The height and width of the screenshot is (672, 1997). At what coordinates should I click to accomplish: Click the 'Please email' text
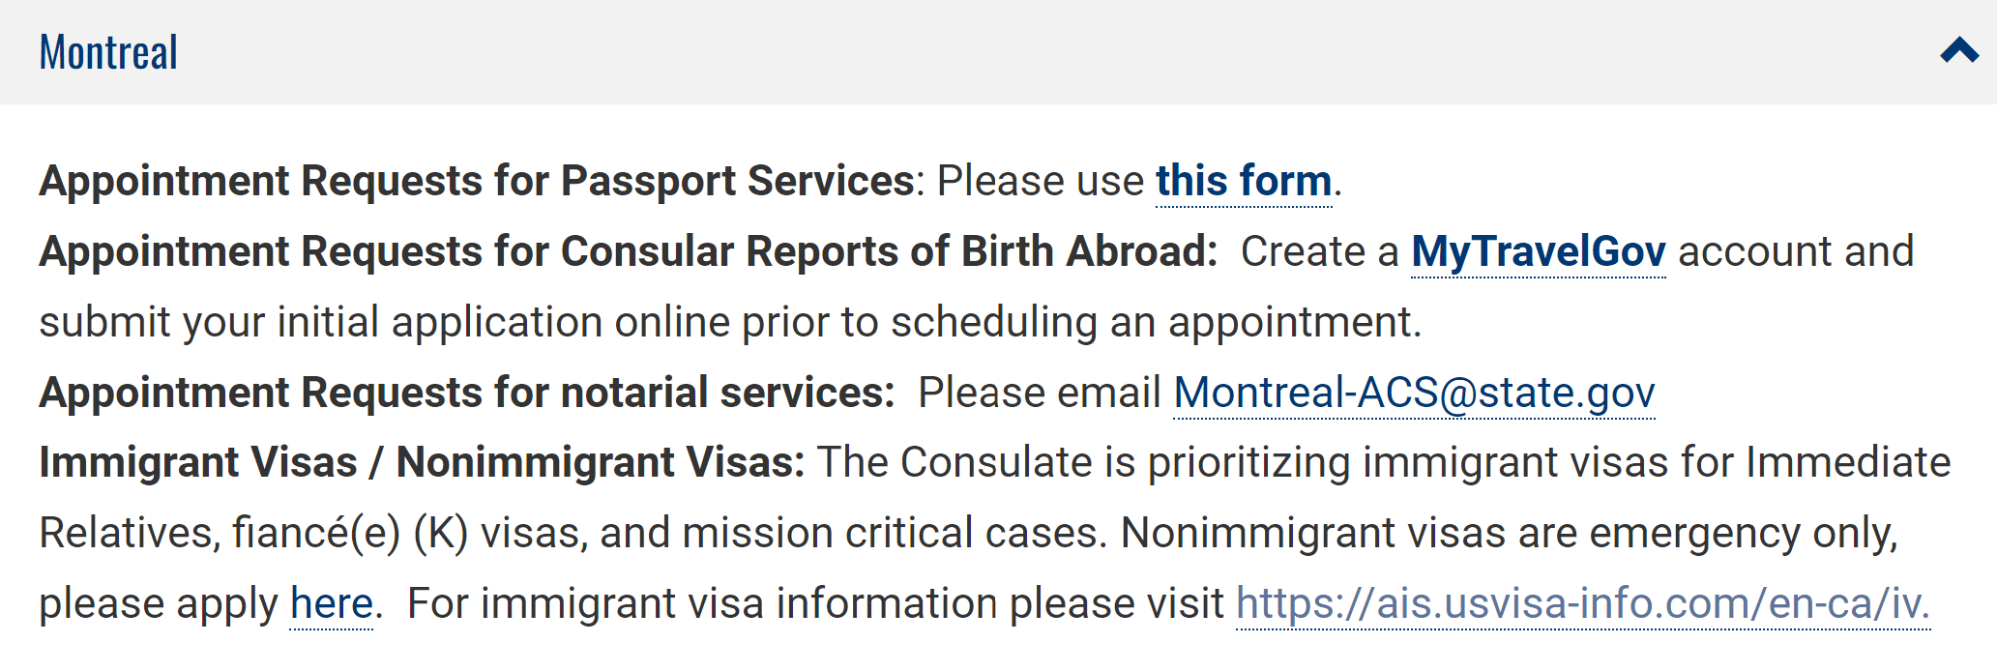[1039, 393]
